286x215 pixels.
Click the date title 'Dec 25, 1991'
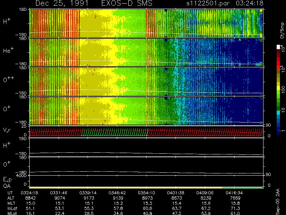(62, 3)
